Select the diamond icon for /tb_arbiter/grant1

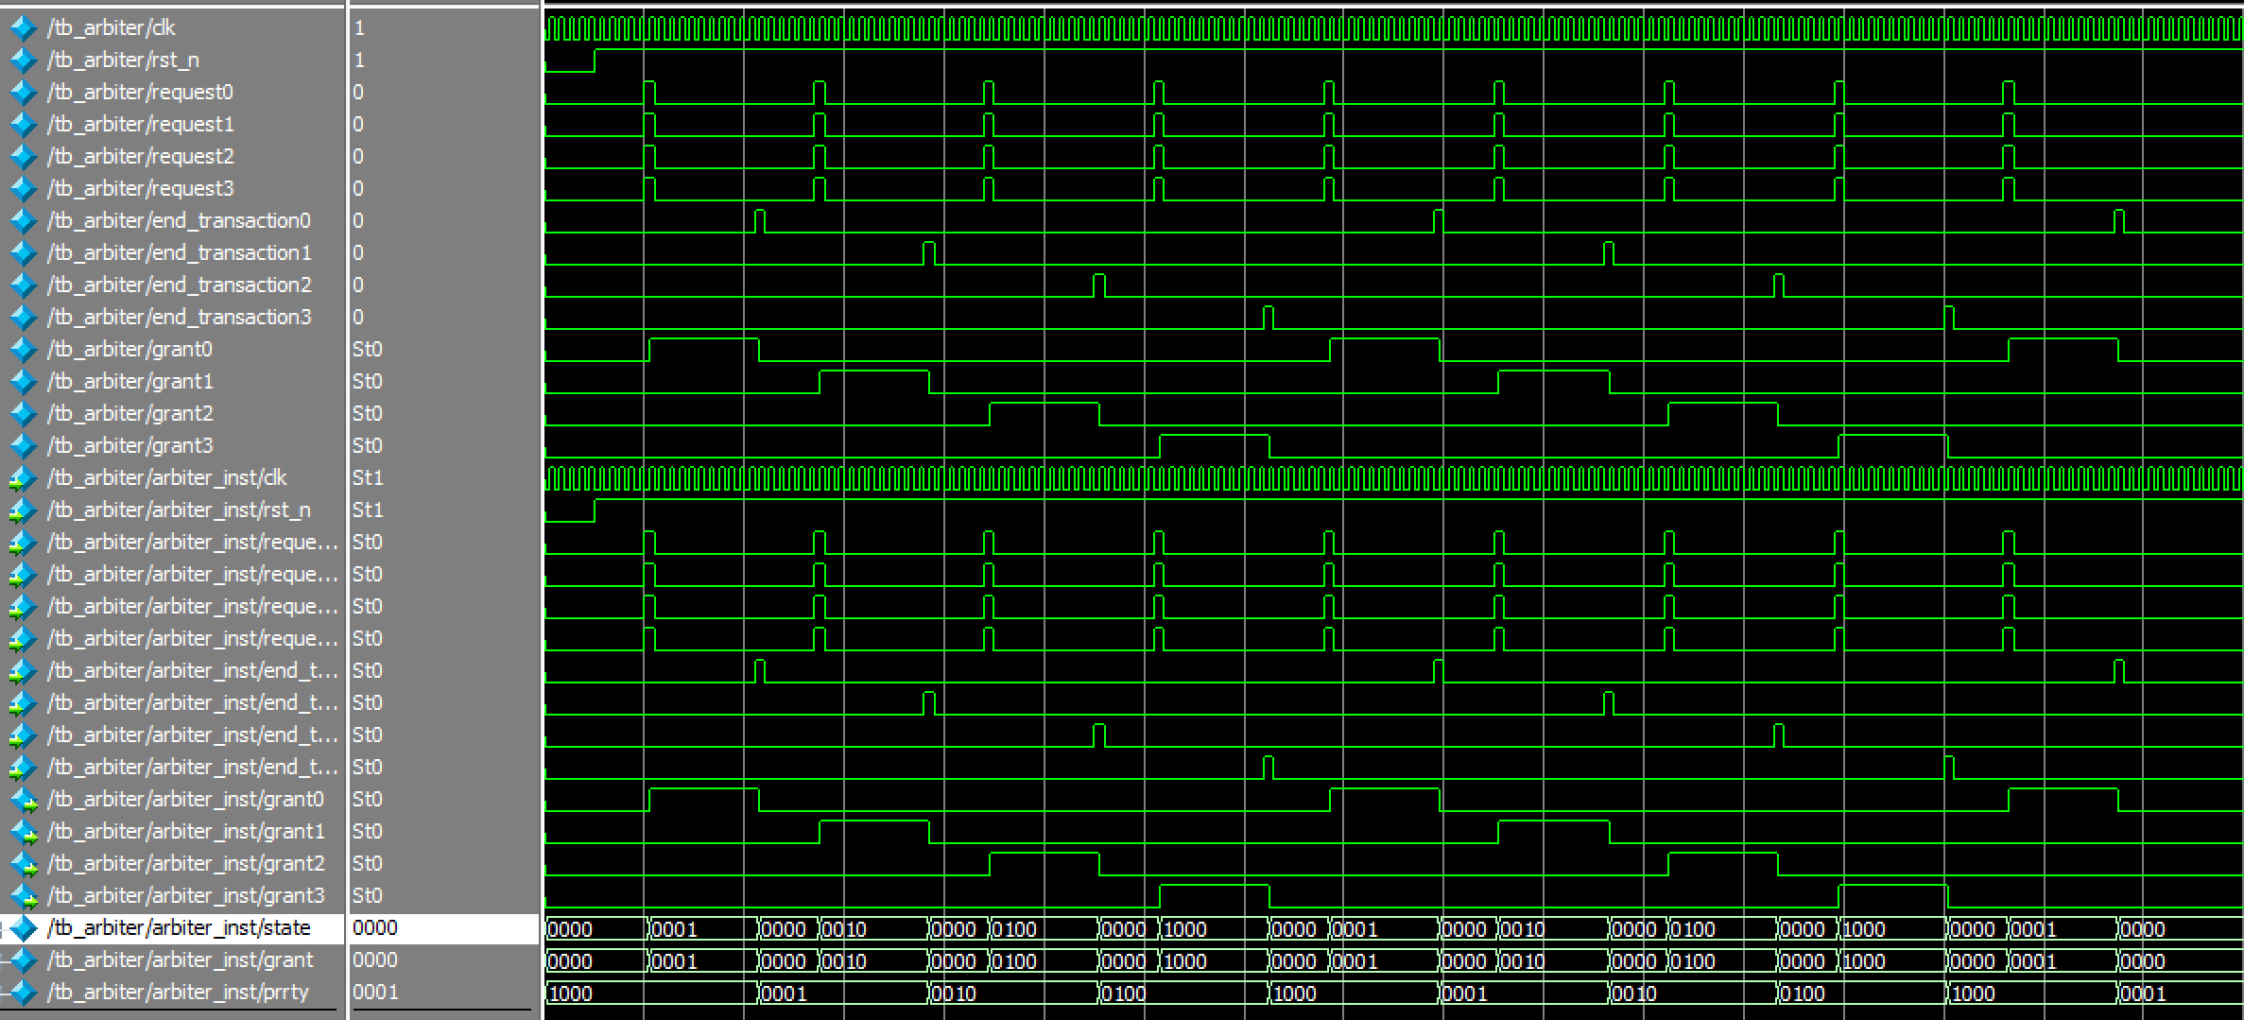(x=23, y=382)
